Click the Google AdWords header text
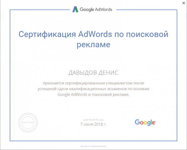 coord(96,9)
